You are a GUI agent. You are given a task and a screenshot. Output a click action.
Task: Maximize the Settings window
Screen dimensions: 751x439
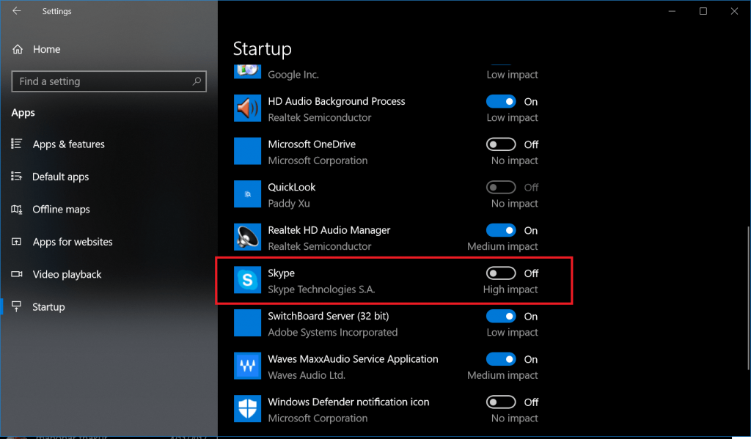click(703, 11)
